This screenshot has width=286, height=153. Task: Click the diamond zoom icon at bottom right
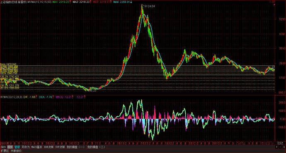click(x=277, y=147)
